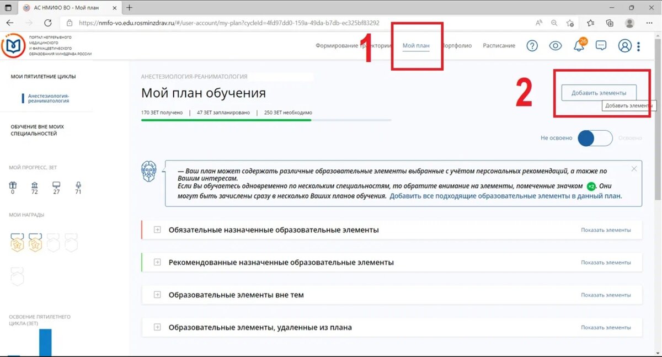Click the gift icon in the progress panel
Viewport: 662px width, 357px height.
click(x=12, y=186)
